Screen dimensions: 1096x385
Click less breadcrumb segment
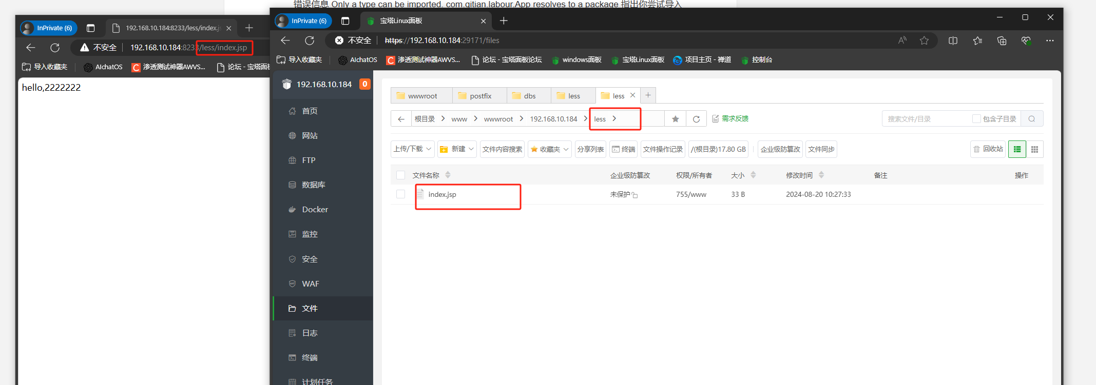pyautogui.click(x=600, y=119)
